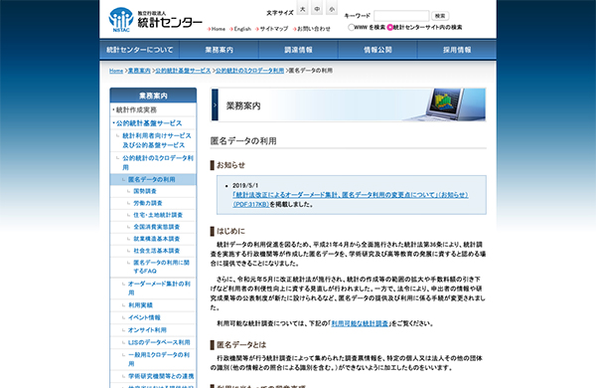Open 統計利用者向けサービス及び公的基盤サービス item
The width and height of the screenshot is (596, 388).
[x=157, y=140]
